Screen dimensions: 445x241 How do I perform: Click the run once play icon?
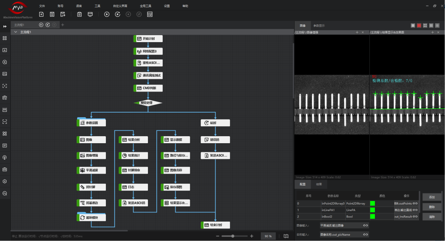coord(107,14)
